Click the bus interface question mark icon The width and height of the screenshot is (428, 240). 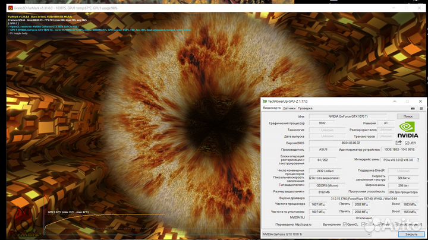[418, 160]
